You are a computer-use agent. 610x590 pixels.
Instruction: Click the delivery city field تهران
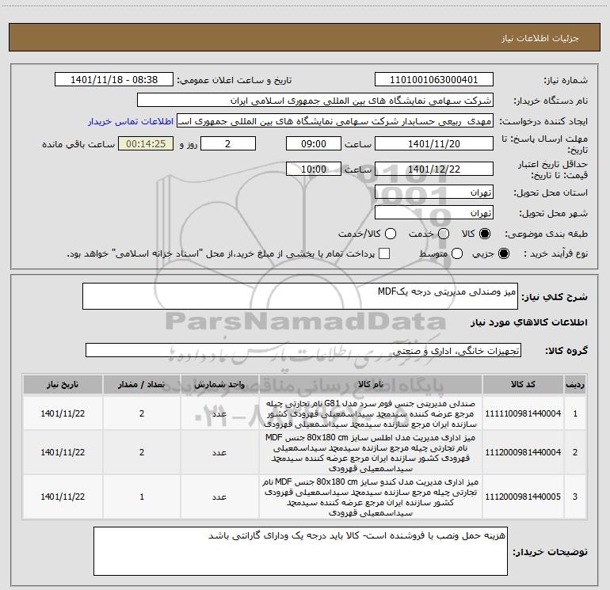[434, 213]
